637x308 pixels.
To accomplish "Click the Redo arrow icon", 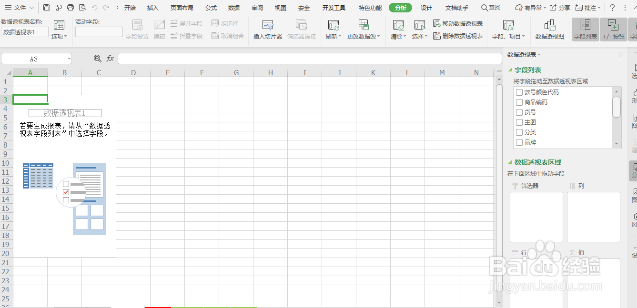I will (106, 8).
